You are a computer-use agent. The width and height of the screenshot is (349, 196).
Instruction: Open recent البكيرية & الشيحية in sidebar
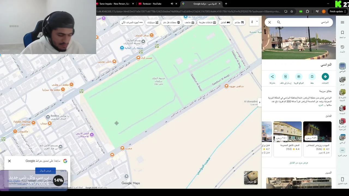(x=342, y=95)
